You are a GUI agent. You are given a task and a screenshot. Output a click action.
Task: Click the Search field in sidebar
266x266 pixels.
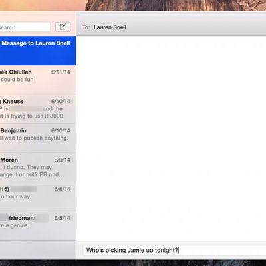(x=25, y=27)
